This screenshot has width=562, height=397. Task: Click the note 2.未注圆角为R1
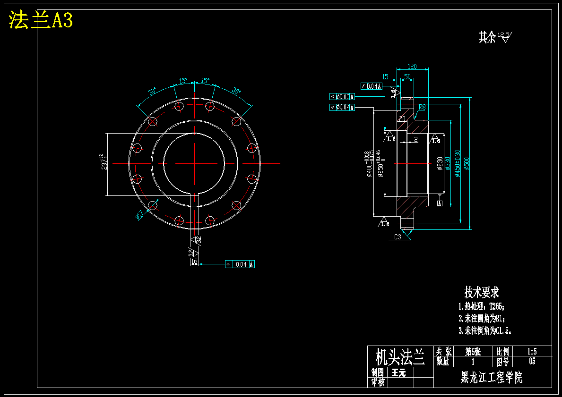tap(482, 319)
